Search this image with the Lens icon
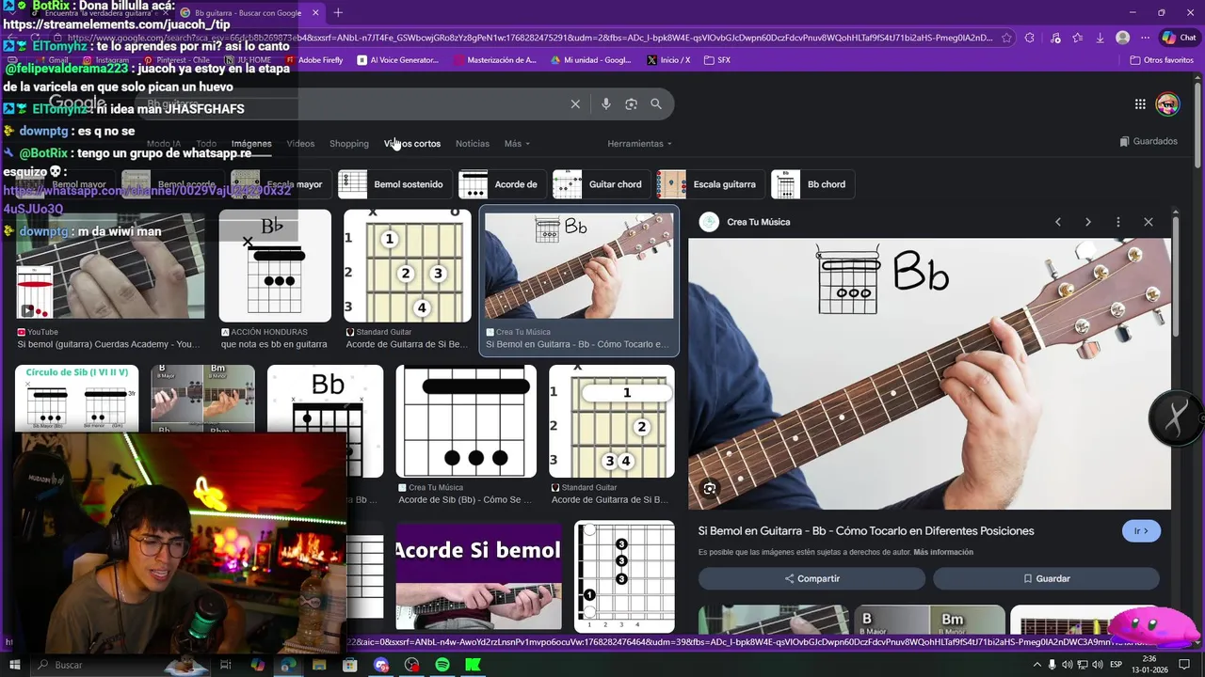 [x=710, y=488]
